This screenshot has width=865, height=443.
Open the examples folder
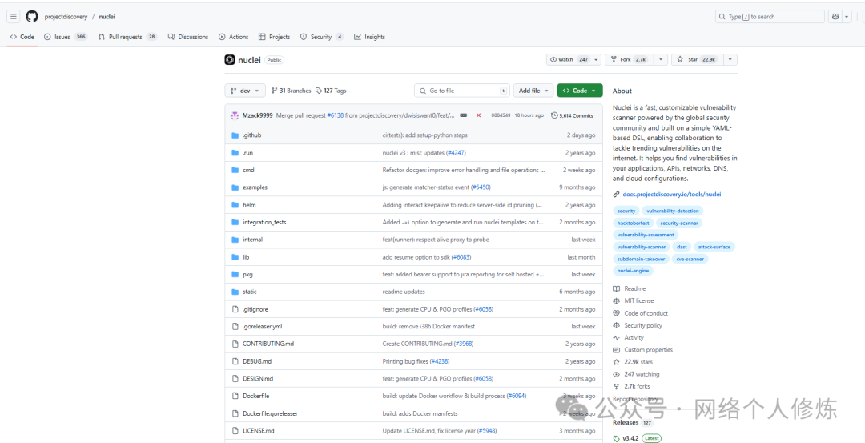click(255, 187)
